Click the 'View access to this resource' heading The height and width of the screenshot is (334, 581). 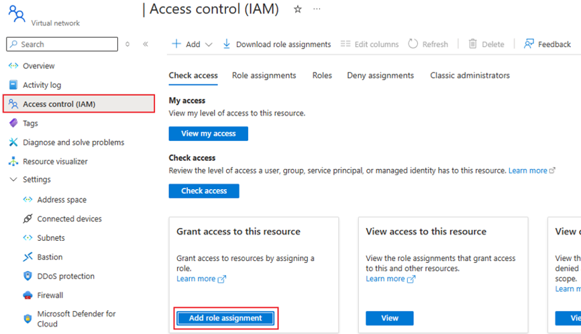pyautogui.click(x=426, y=231)
